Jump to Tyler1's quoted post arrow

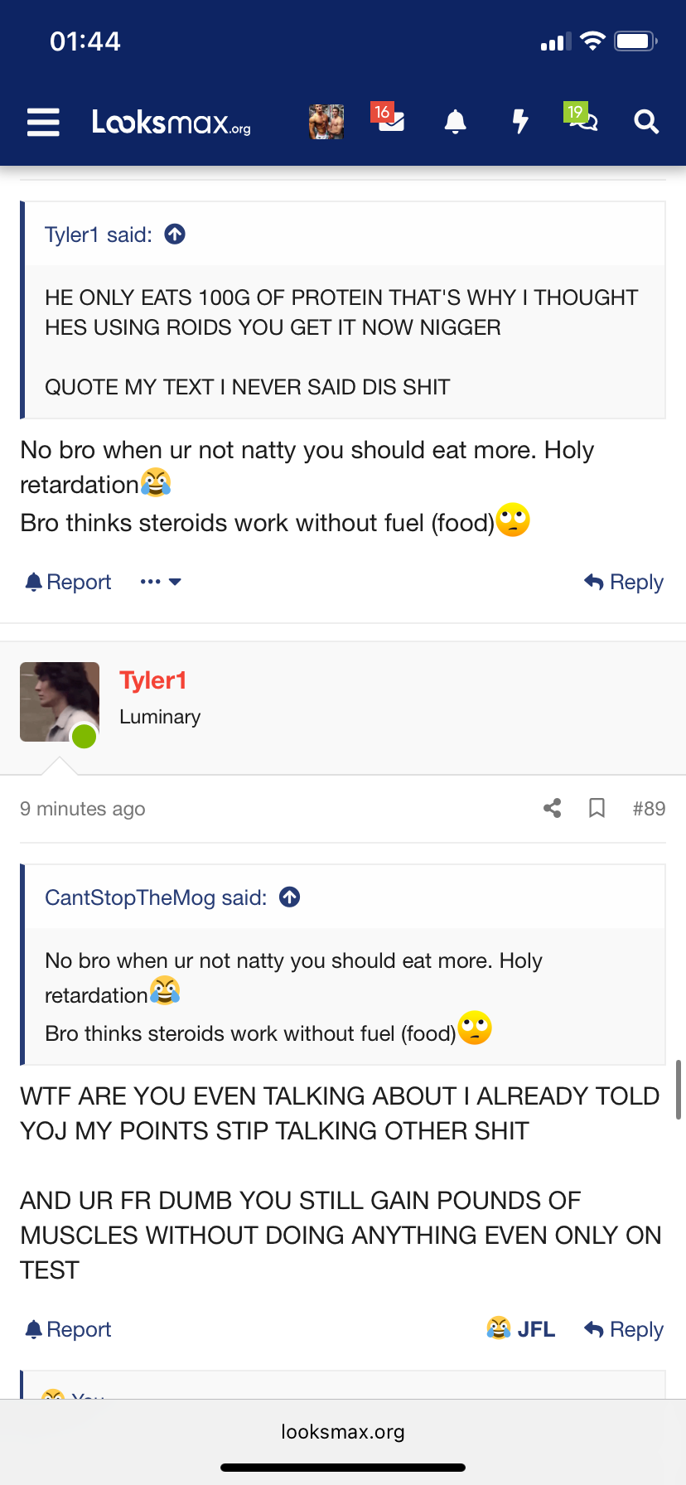click(x=175, y=235)
